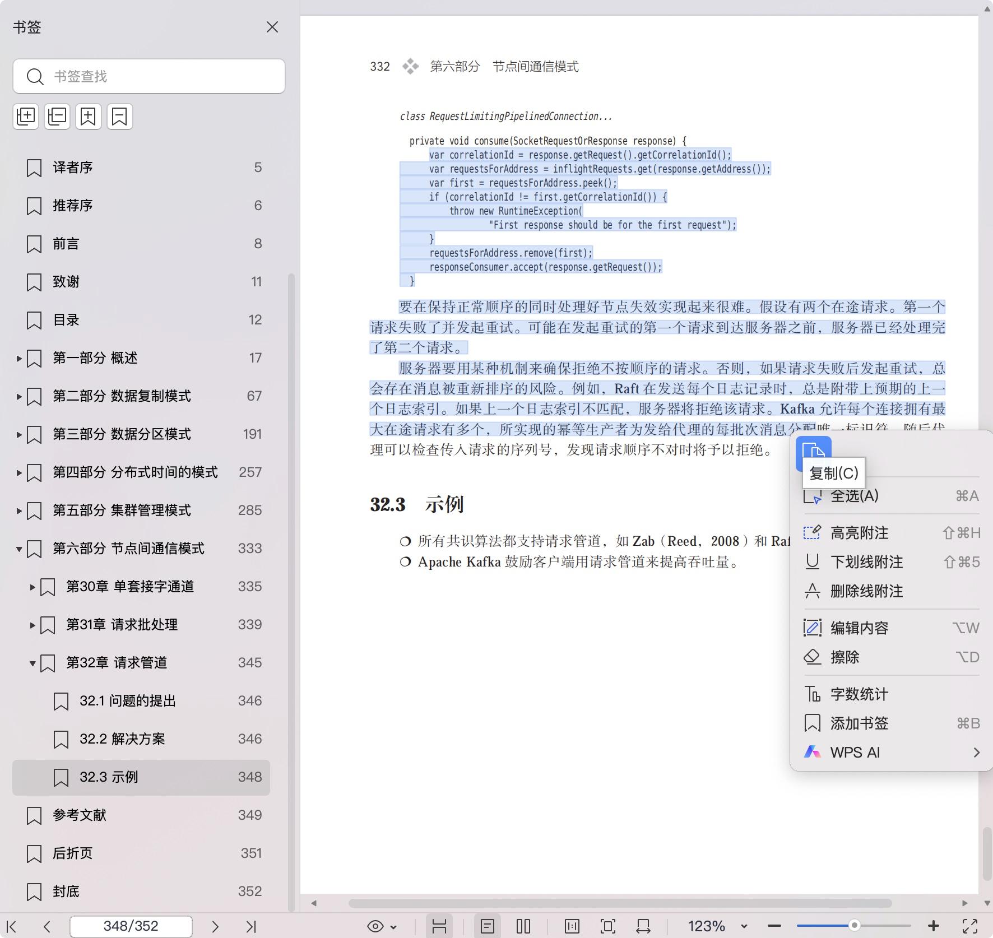Collapse all bookmarks in the sidebar
This screenshot has width=993, height=938.
[x=57, y=116]
